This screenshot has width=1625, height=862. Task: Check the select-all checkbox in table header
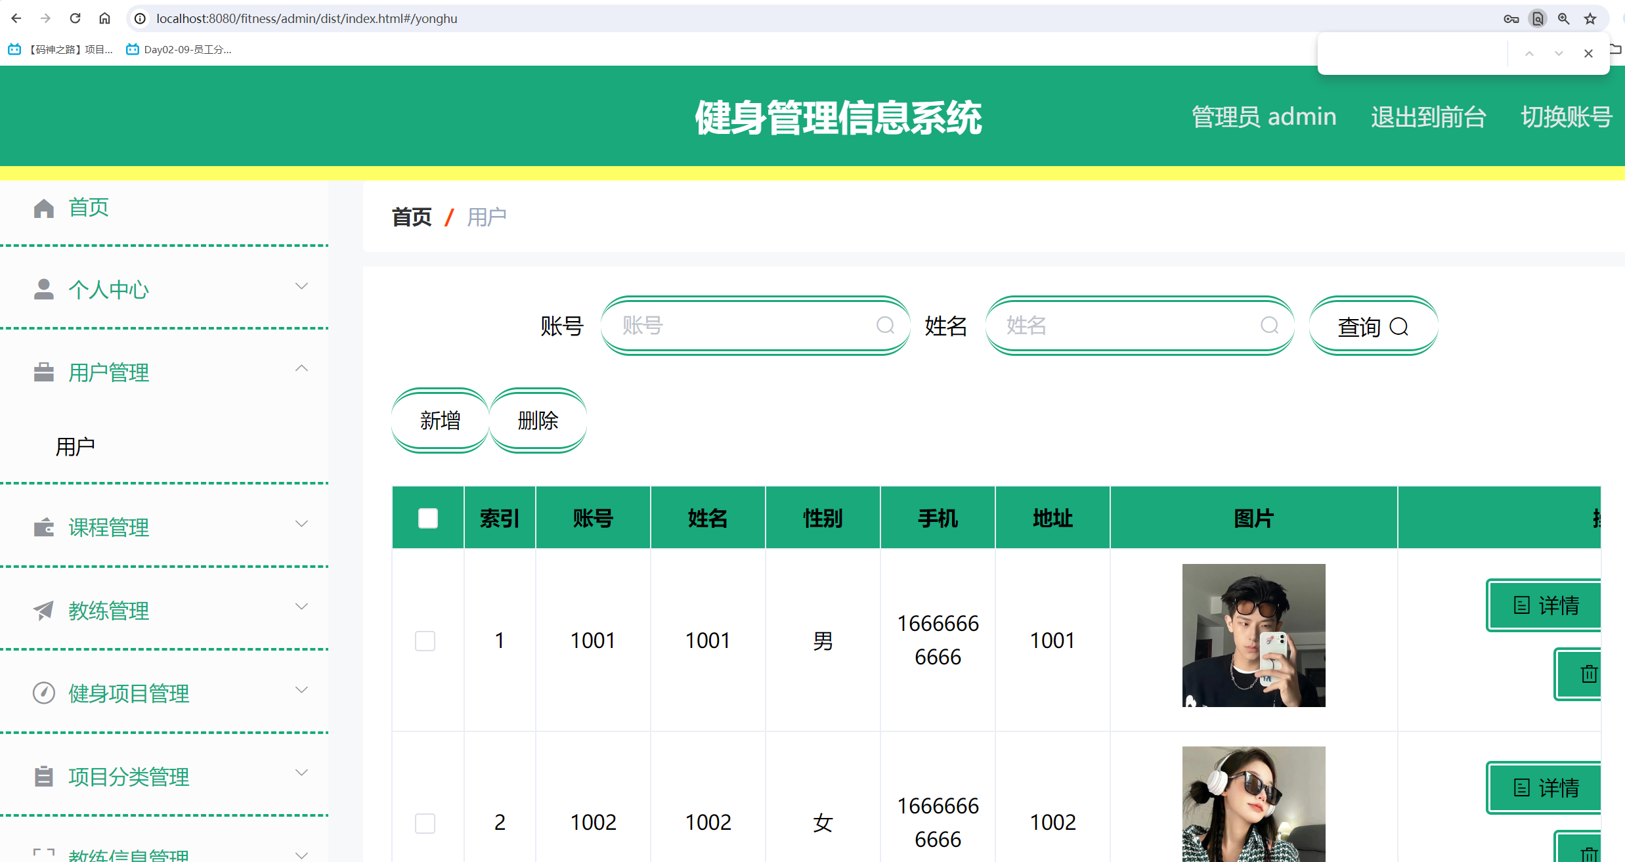[427, 517]
